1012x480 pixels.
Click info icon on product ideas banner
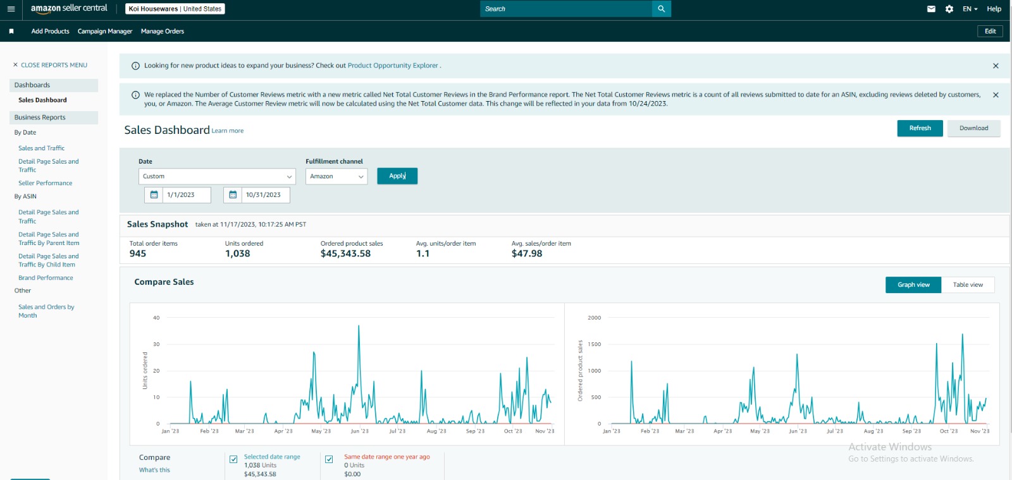135,66
